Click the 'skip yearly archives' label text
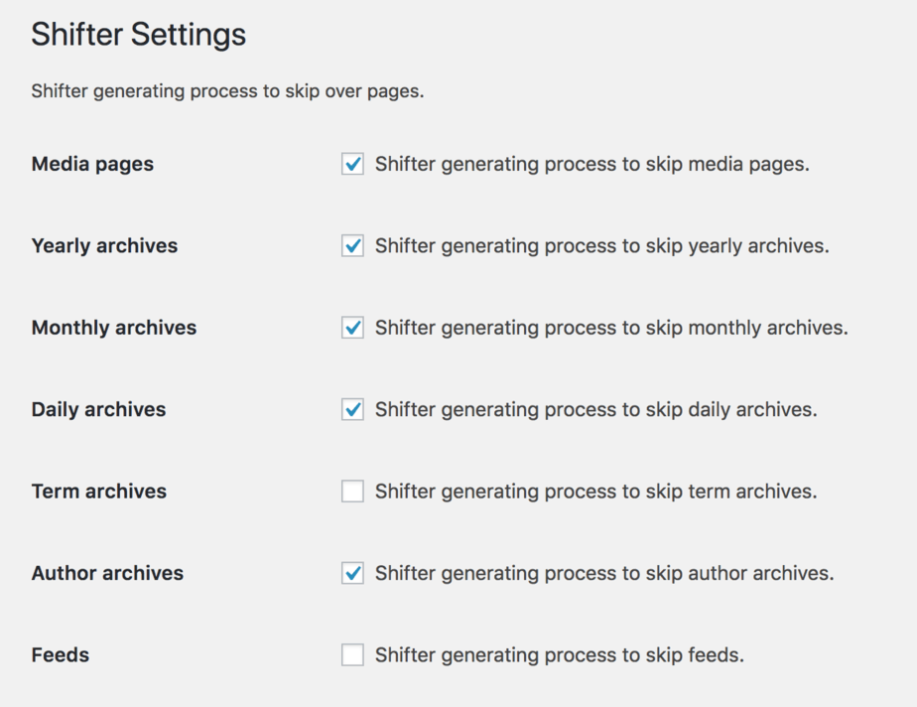The width and height of the screenshot is (917, 707). point(601,245)
